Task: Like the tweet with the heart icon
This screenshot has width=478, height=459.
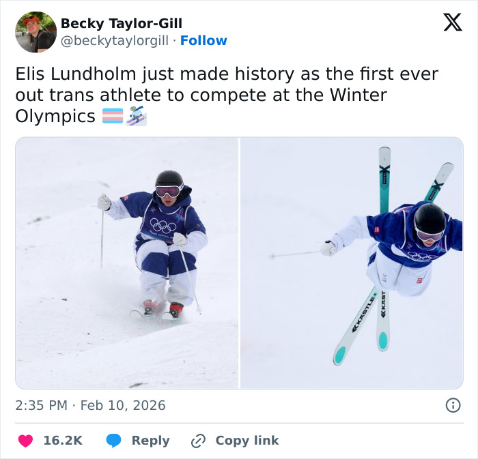Action: coord(25,441)
